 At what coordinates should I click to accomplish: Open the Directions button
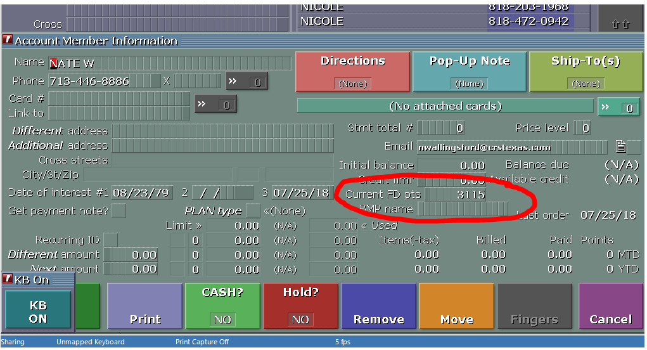pyautogui.click(x=352, y=72)
